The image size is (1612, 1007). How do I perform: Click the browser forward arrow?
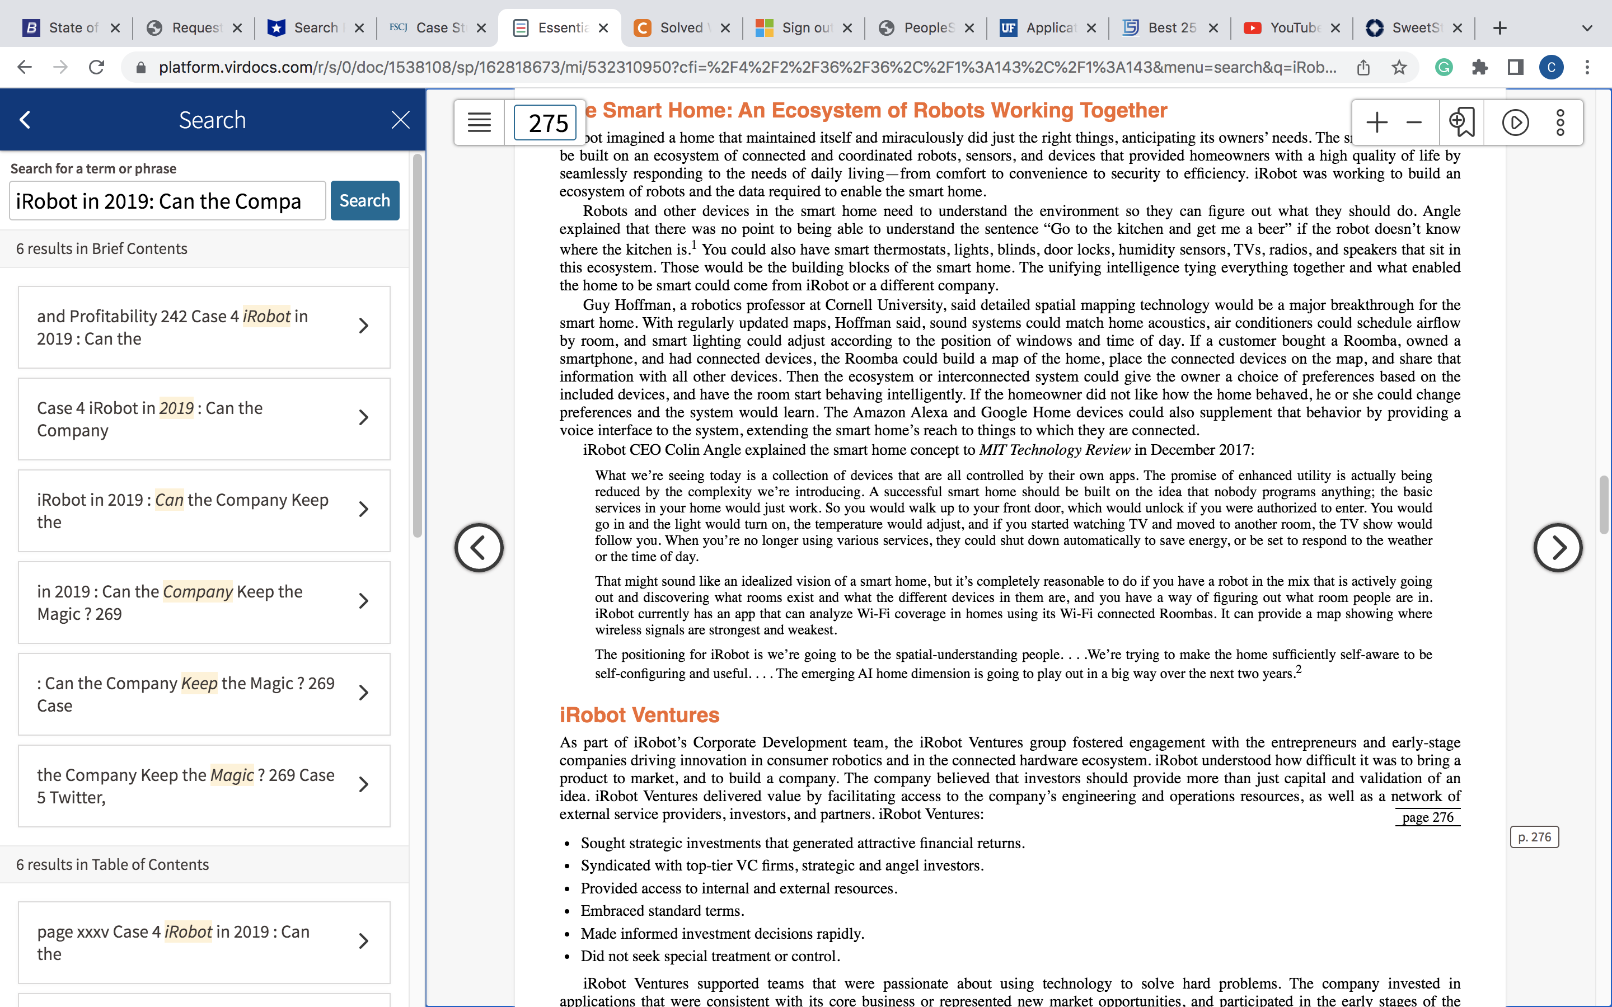pos(60,67)
